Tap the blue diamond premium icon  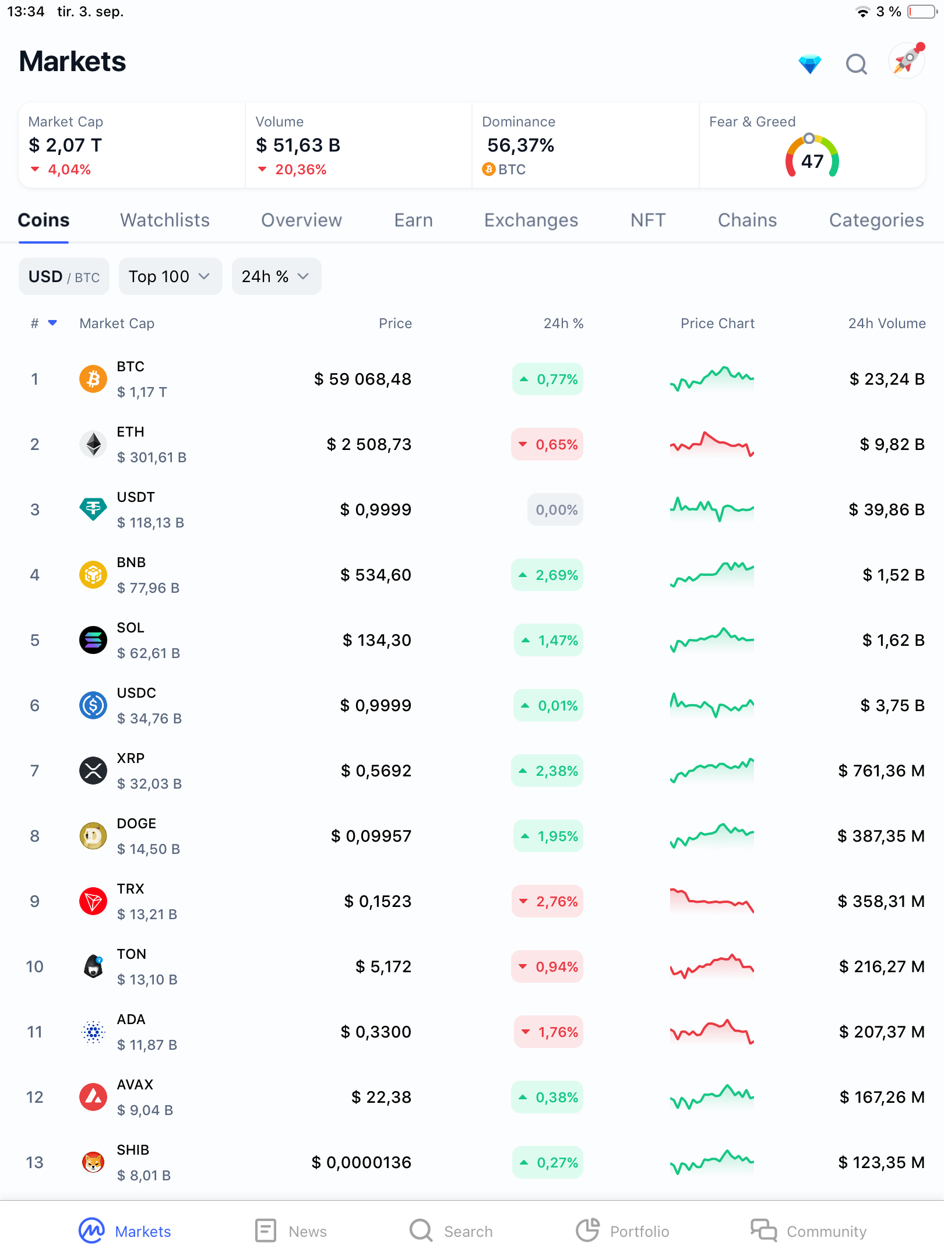(809, 64)
